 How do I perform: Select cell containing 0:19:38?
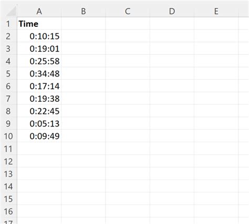point(39,99)
